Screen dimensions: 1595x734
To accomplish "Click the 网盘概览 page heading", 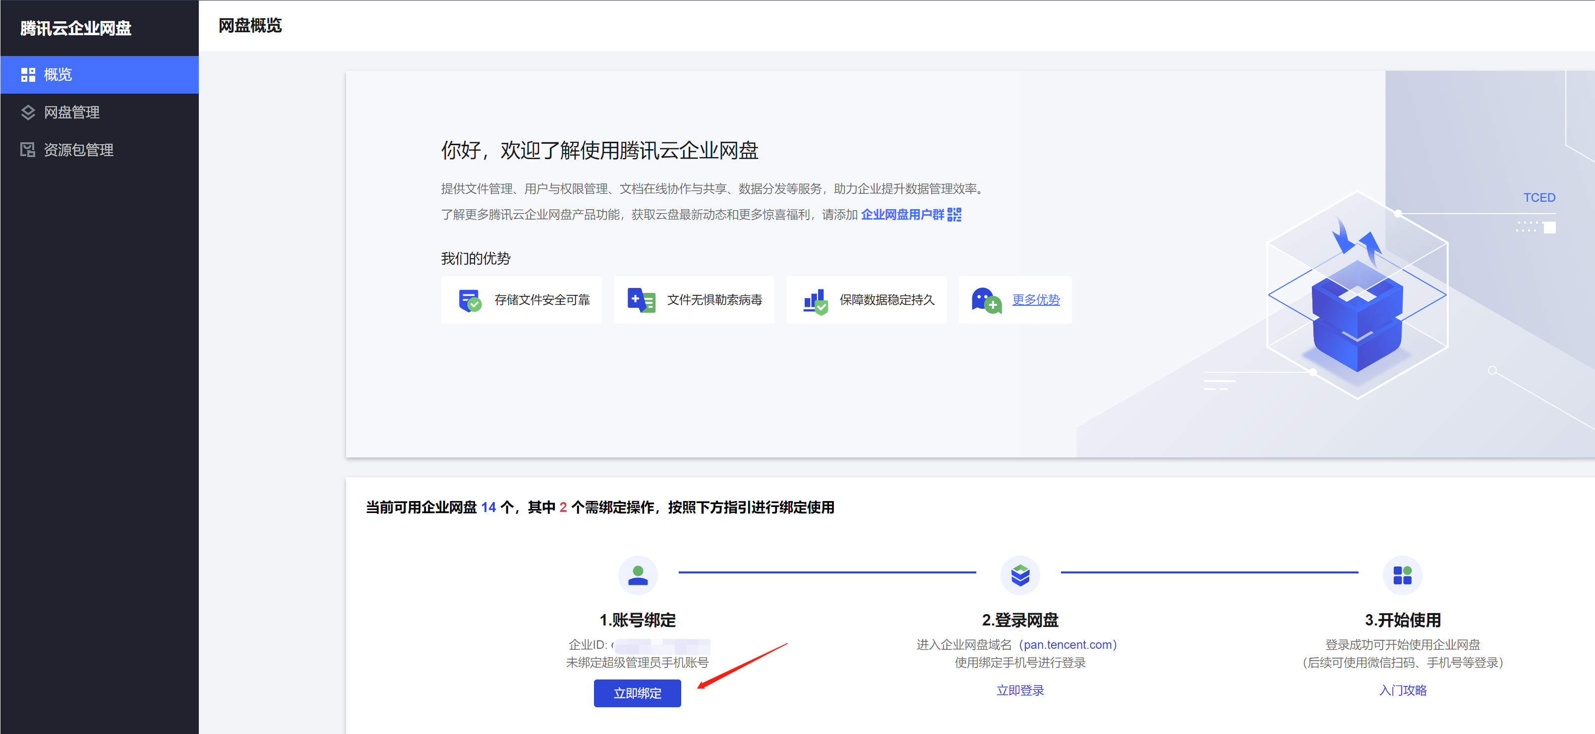I will [x=250, y=25].
